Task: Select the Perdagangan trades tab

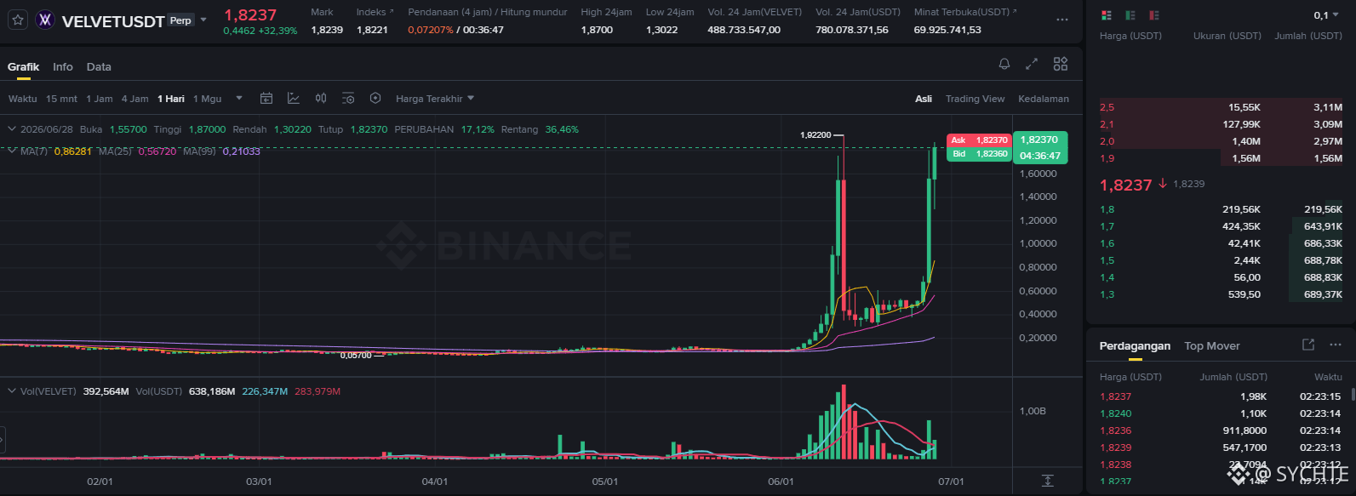Action: pyautogui.click(x=1135, y=345)
